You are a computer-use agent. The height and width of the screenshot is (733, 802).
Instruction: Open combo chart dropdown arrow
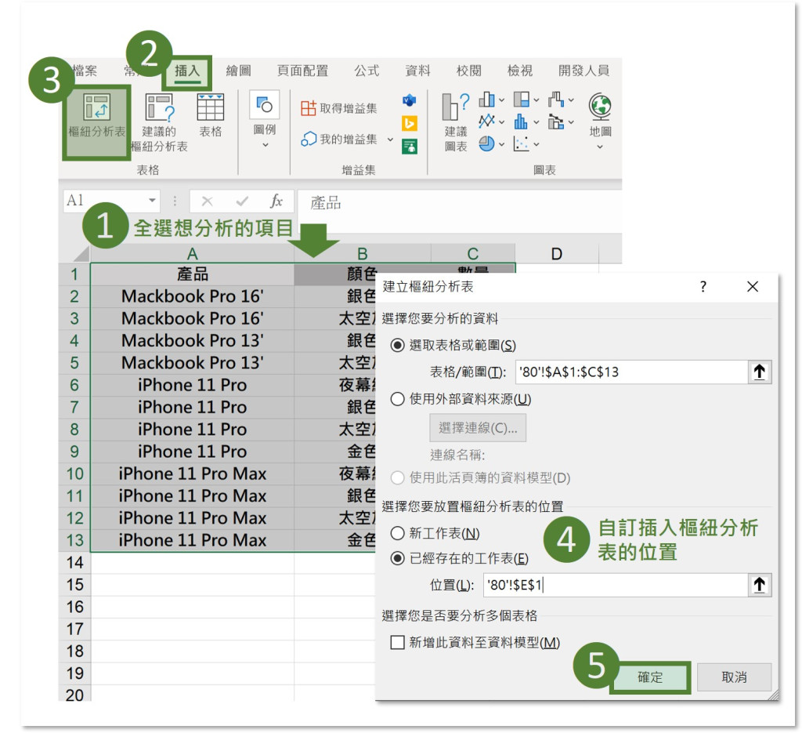pyautogui.click(x=571, y=122)
